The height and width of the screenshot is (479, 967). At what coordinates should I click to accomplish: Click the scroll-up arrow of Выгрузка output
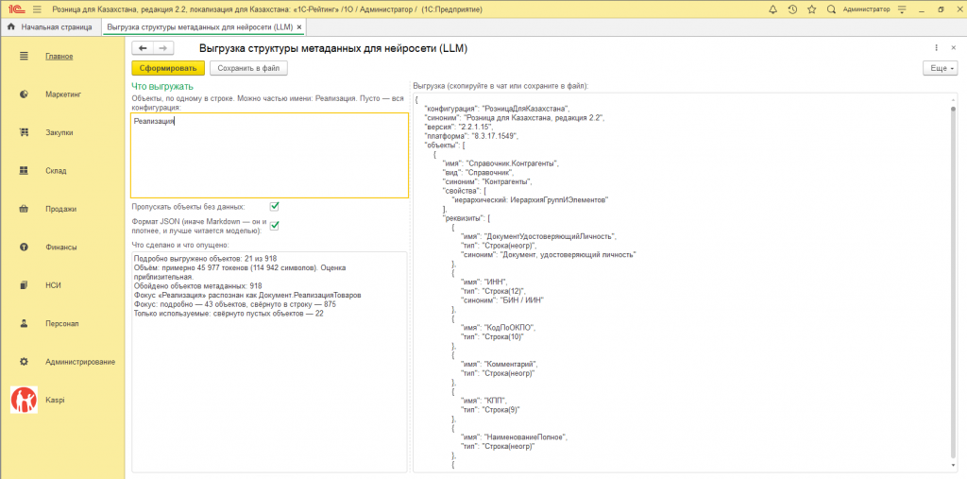coord(954,99)
